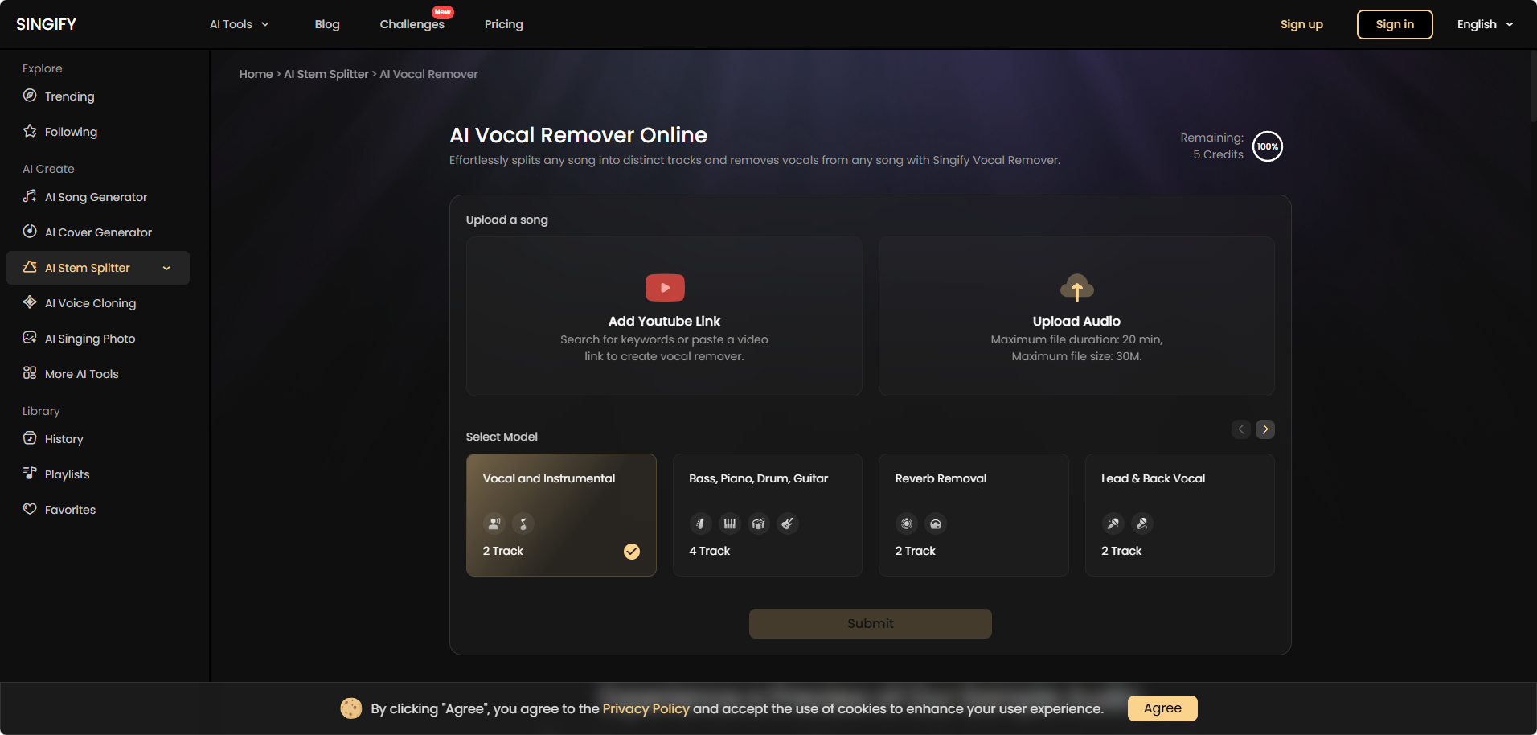Click the Submit button

click(871, 623)
